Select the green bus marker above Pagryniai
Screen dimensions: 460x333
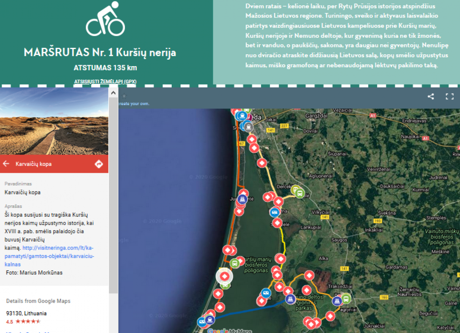point(346,298)
